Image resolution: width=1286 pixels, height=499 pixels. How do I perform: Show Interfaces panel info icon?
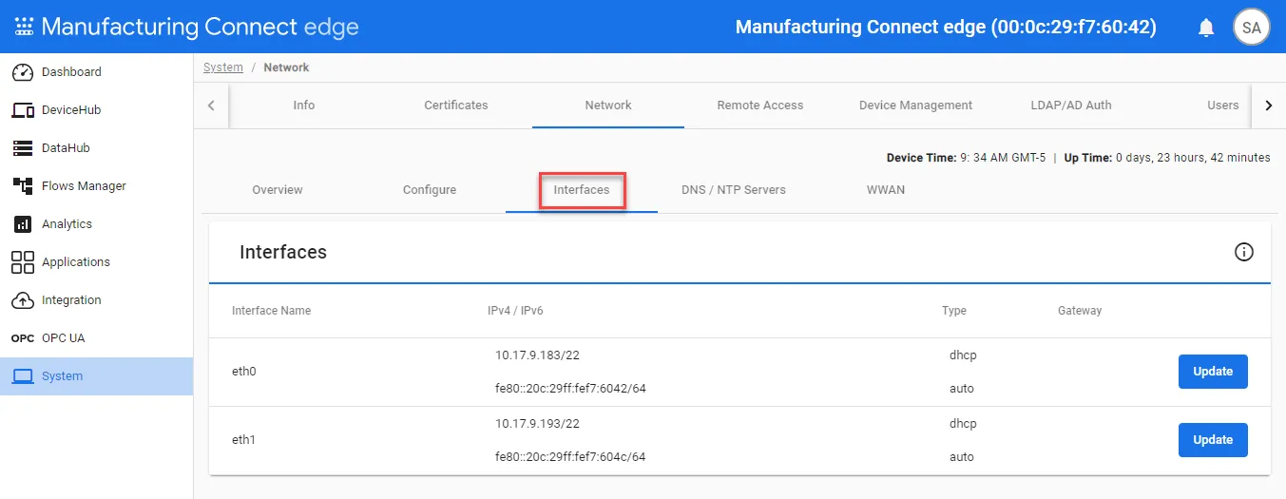pyautogui.click(x=1244, y=252)
